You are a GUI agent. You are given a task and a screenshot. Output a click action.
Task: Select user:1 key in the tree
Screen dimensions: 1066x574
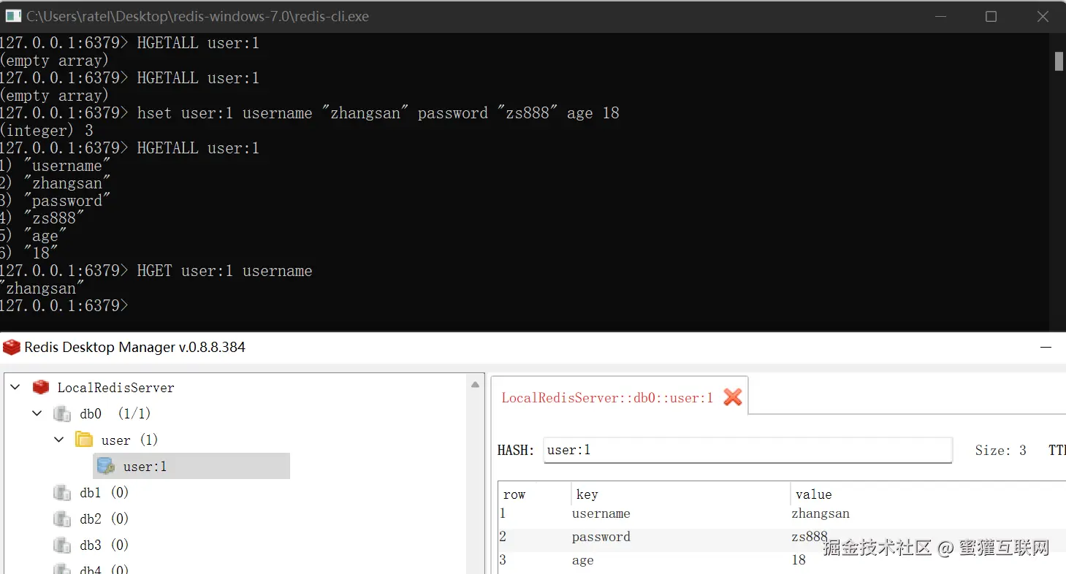[145, 467]
